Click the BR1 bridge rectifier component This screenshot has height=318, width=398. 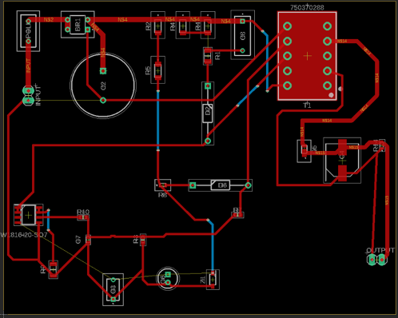point(78,25)
